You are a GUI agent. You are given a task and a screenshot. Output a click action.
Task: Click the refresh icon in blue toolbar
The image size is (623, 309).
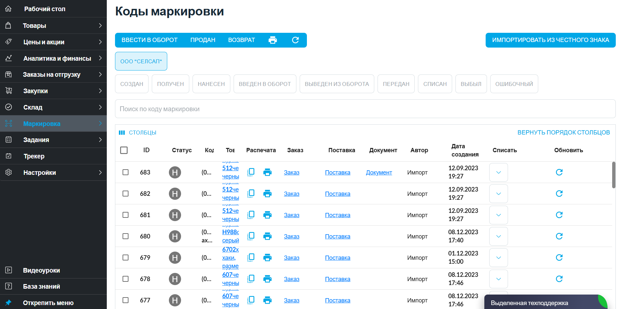click(295, 40)
